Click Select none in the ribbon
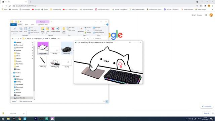215x121 pixels. click(x=97, y=30)
